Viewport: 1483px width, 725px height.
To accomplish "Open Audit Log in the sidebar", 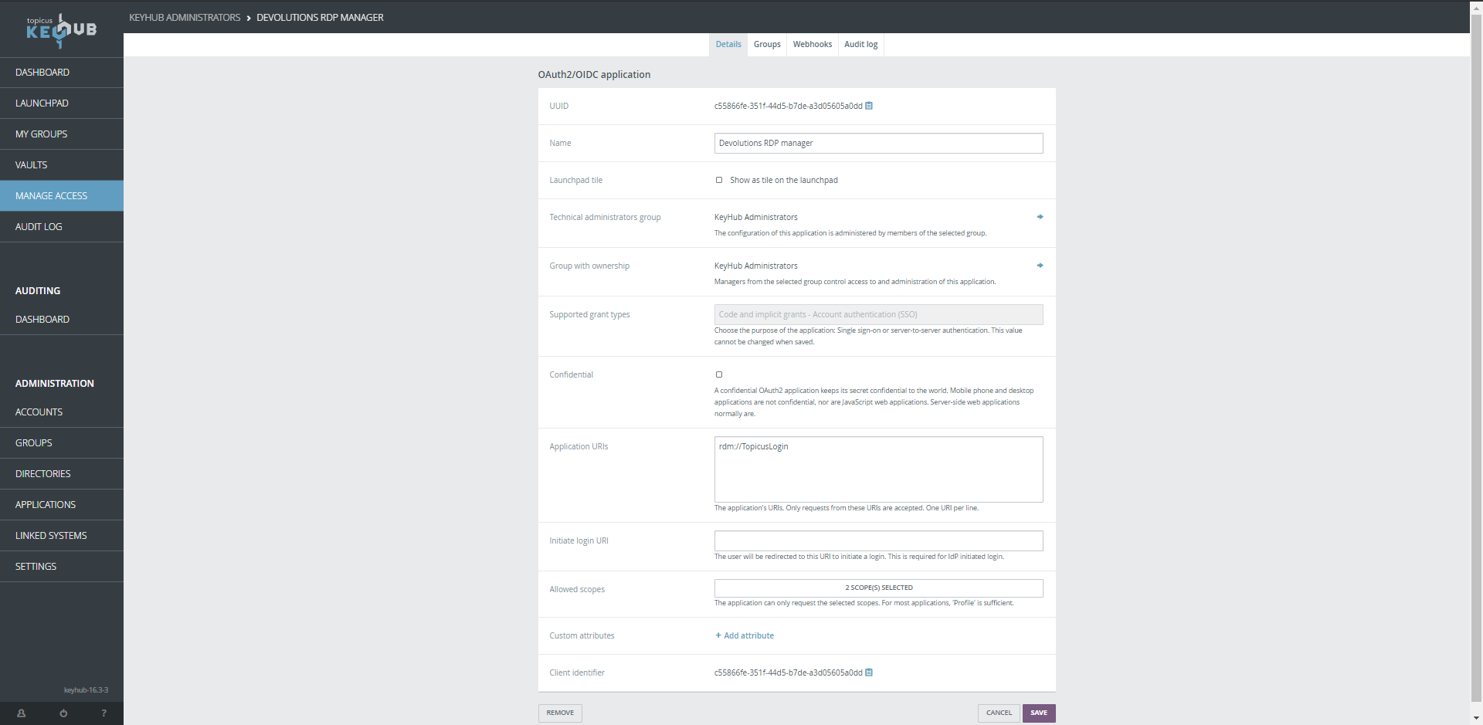I will [x=62, y=227].
